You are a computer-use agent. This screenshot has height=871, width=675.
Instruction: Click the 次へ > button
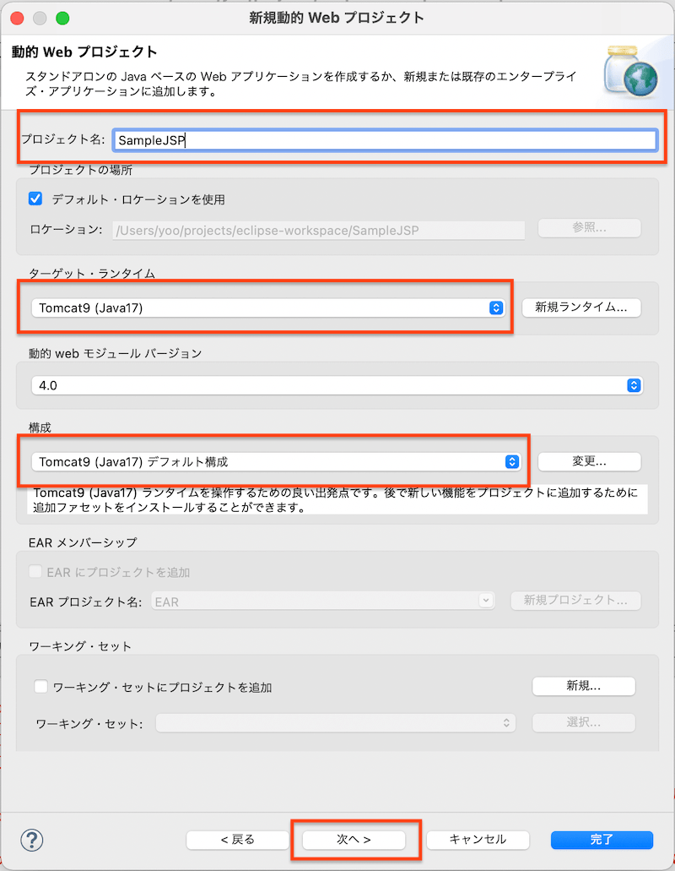pyautogui.click(x=354, y=840)
